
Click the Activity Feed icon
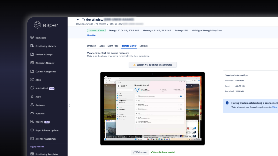coord(32,88)
